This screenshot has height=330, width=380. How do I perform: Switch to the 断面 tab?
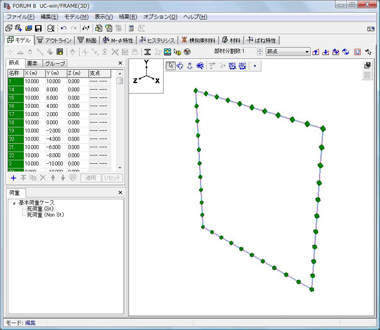(x=87, y=41)
